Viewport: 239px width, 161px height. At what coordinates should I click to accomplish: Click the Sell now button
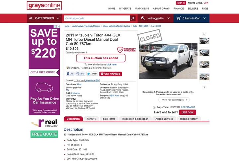tap(187, 112)
